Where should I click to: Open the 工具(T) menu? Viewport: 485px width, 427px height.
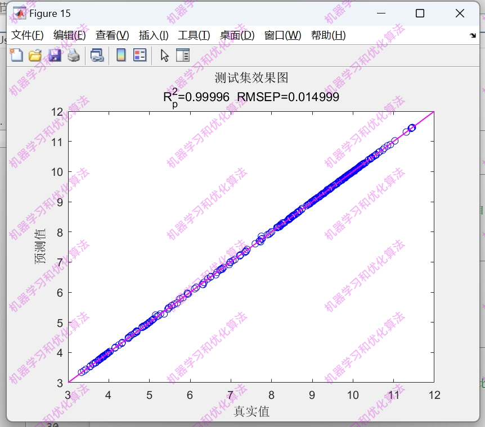(194, 35)
